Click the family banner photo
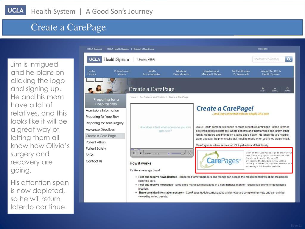 click(106, 86)
